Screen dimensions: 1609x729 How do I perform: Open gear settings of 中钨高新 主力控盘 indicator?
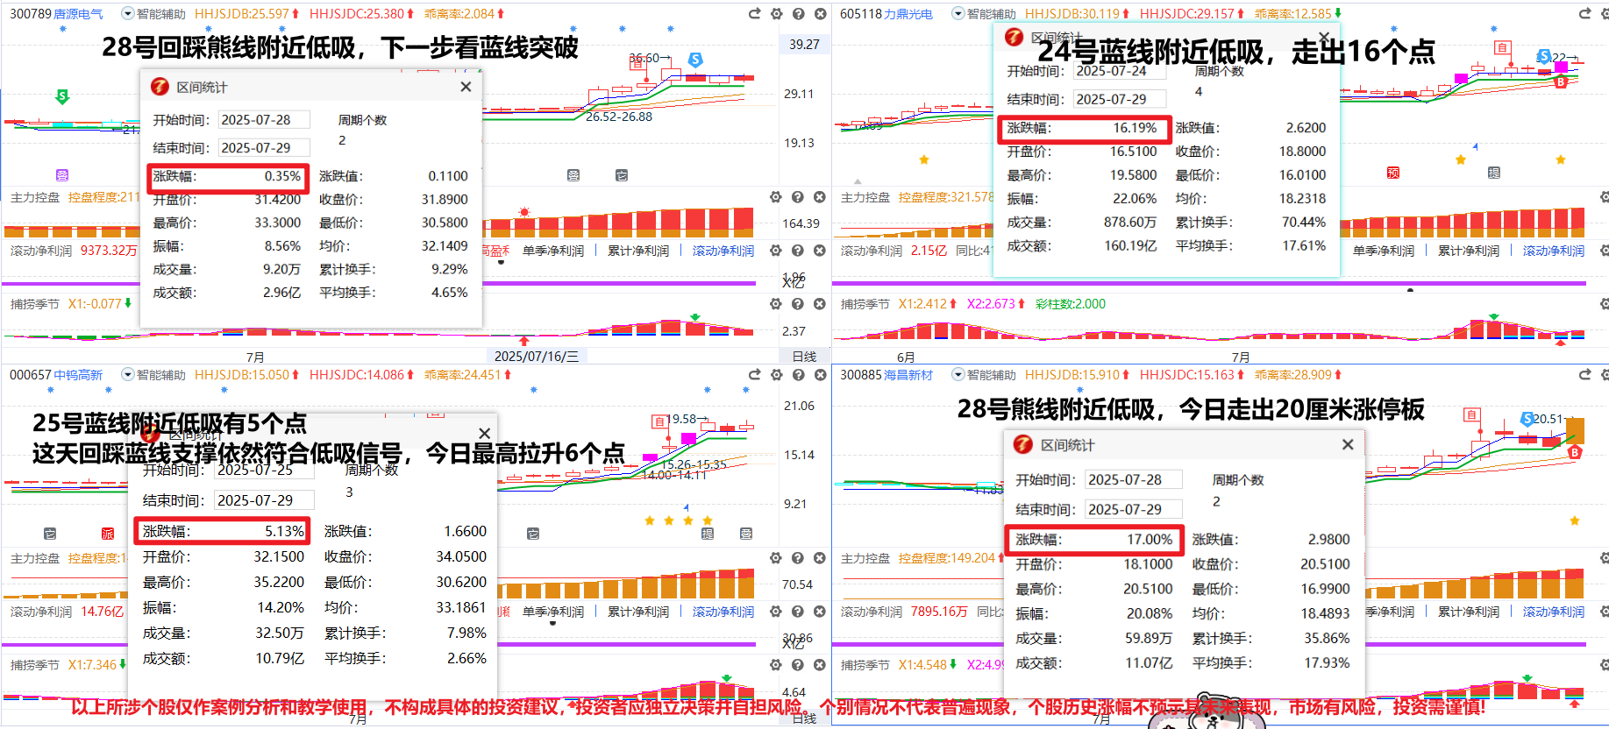click(776, 558)
